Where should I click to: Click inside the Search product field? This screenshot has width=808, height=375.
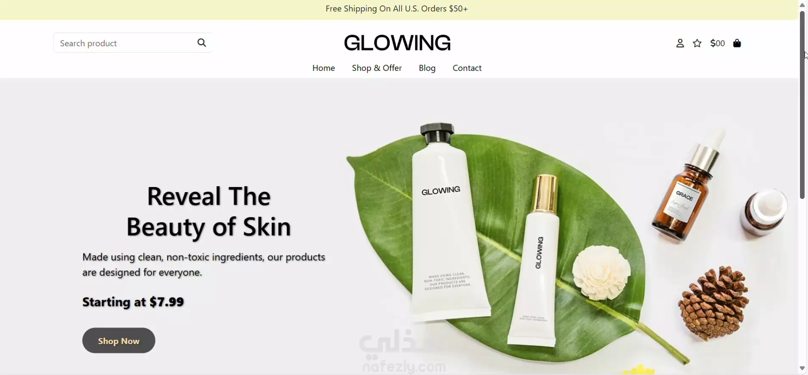click(x=122, y=43)
